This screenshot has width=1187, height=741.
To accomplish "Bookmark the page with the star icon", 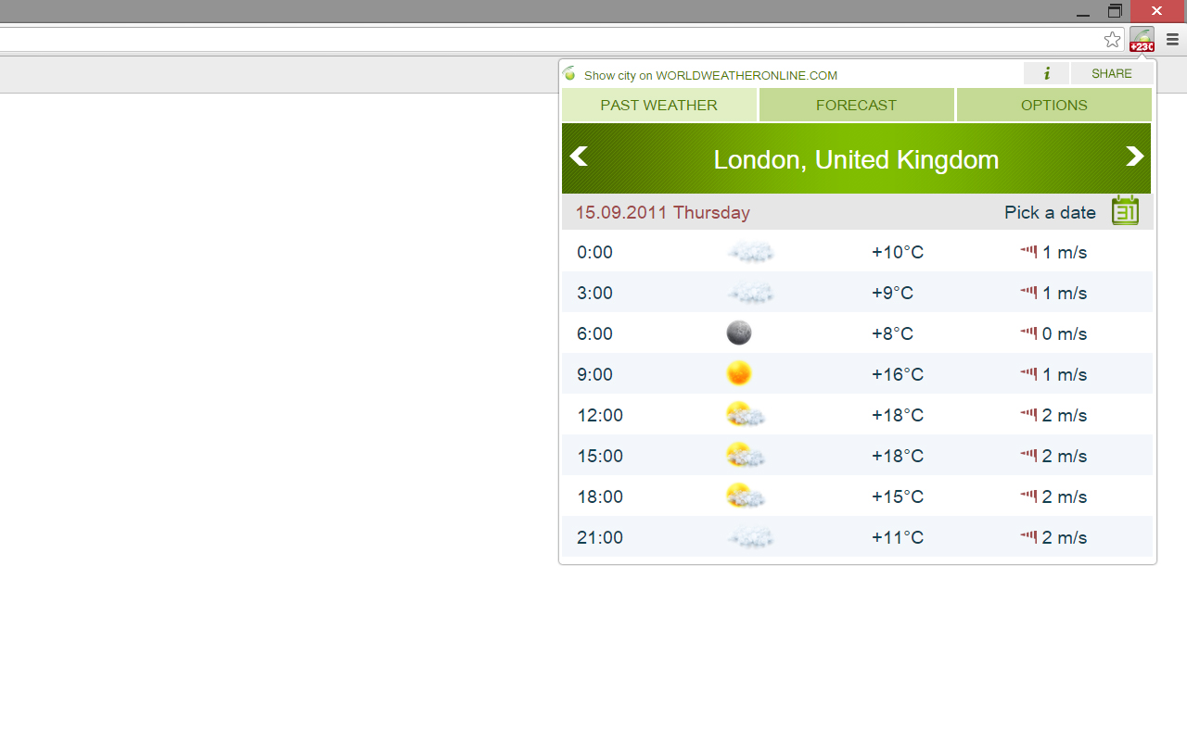I will pyautogui.click(x=1112, y=39).
